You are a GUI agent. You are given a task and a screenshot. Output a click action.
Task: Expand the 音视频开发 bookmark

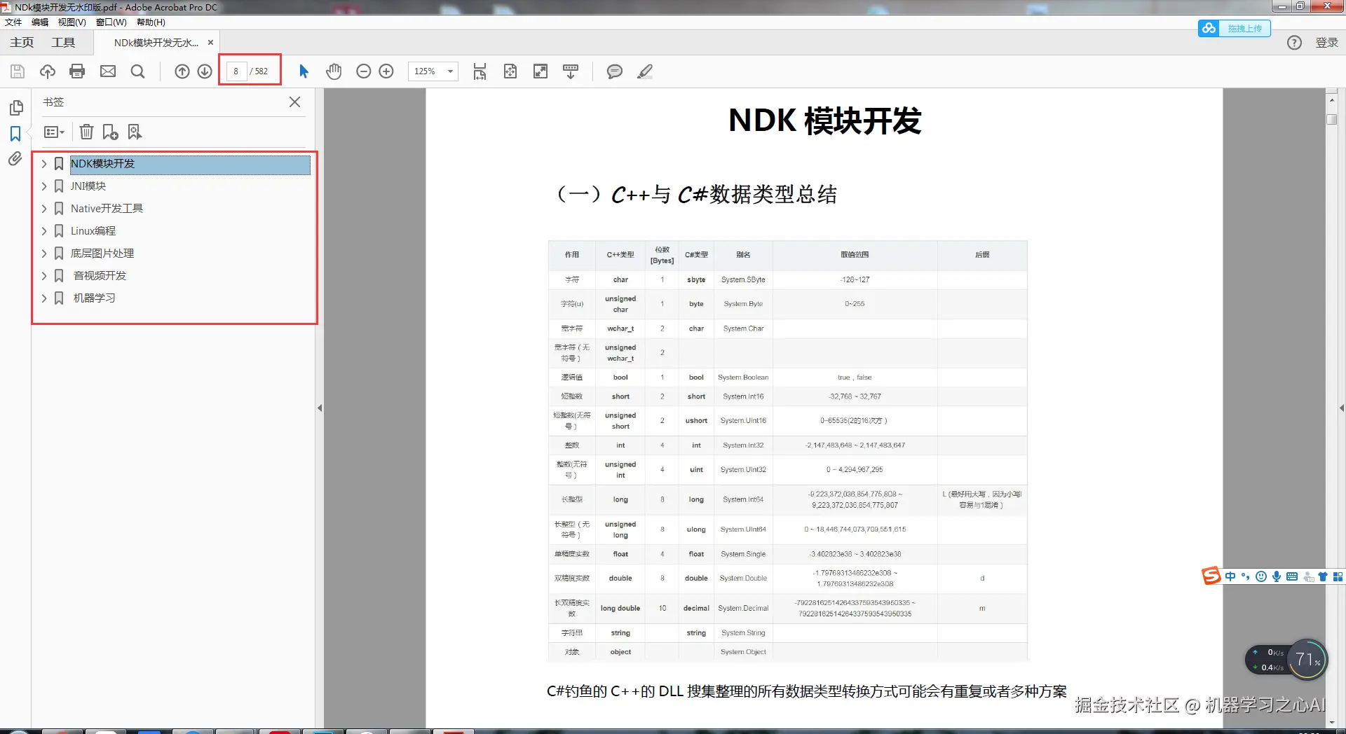[x=44, y=276]
